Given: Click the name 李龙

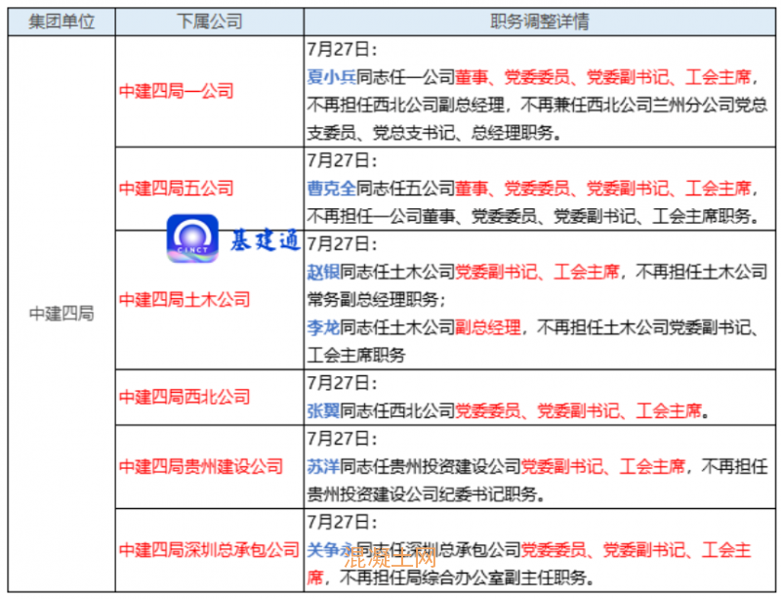Looking at the screenshot, I should [x=324, y=327].
